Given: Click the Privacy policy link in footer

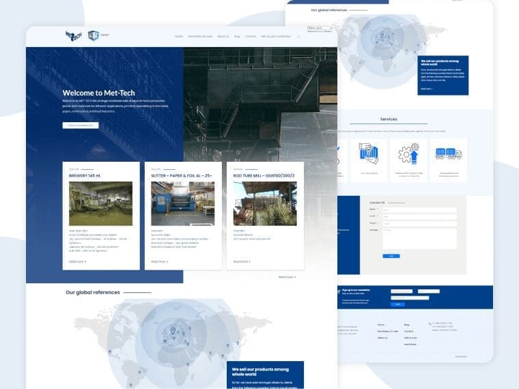Looking at the screenshot, I should click(x=461, y=356).
